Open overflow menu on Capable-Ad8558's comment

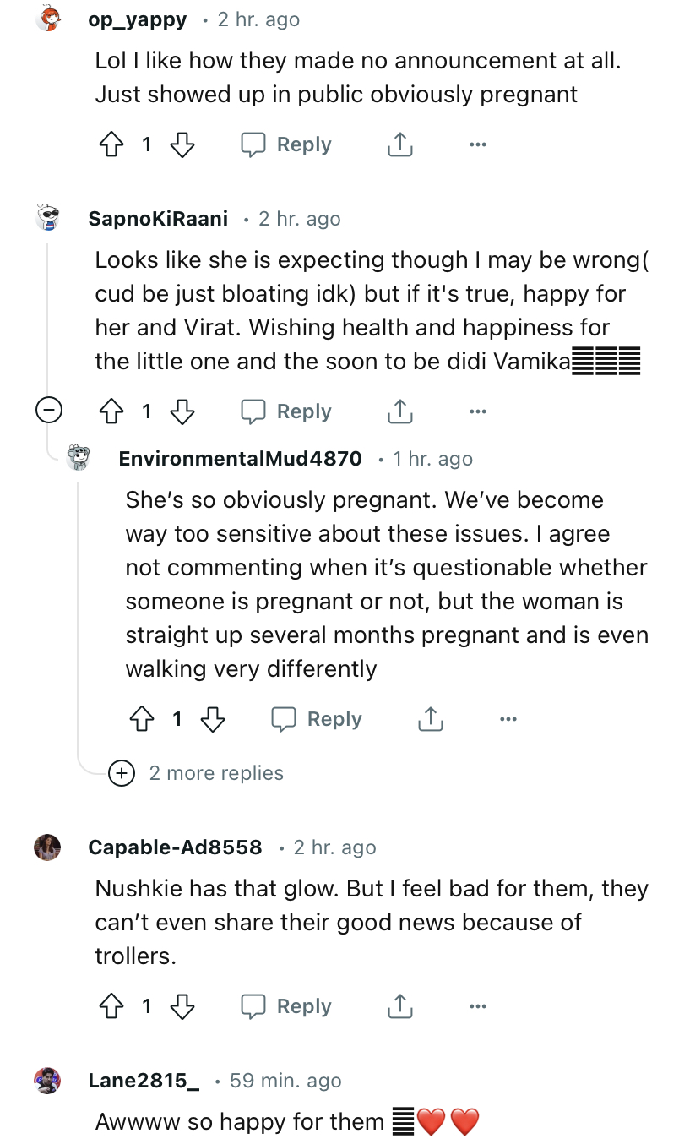[477, 1007]
